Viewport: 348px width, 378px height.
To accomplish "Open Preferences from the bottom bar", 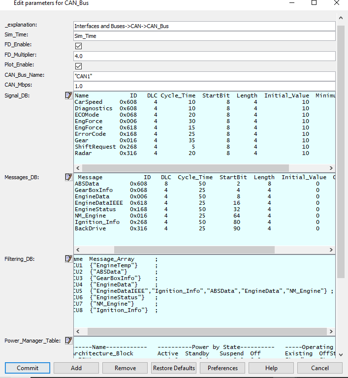I will (x=222, y=368).
